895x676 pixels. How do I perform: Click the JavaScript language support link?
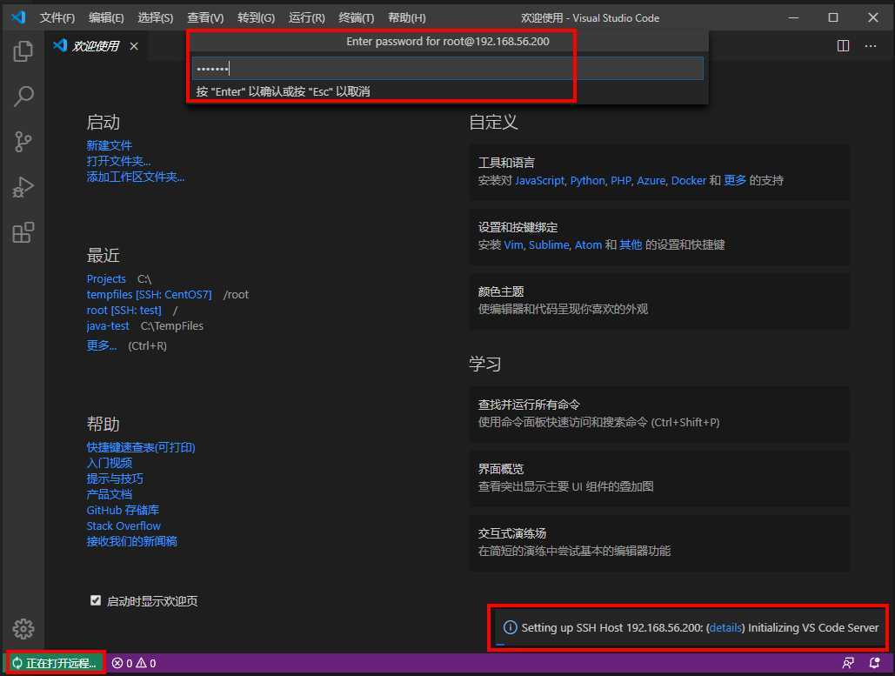click(539, 180)
